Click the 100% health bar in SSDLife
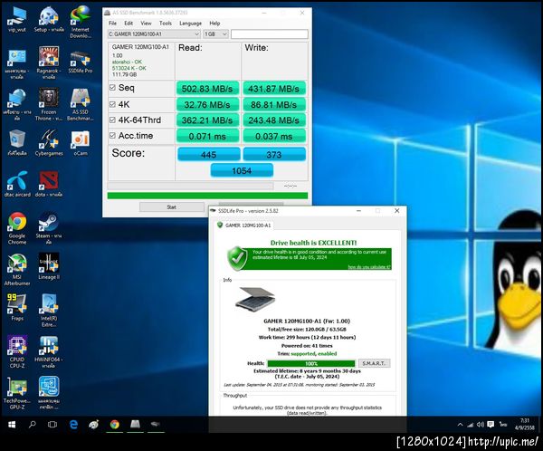This screenshot has width=543, height=451. click(x=311, y=363)
